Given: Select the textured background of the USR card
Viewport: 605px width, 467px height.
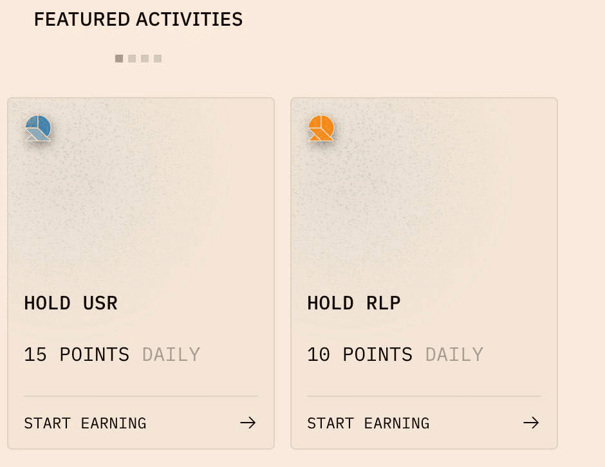Looking at the screenshot, I should (142, 206).
